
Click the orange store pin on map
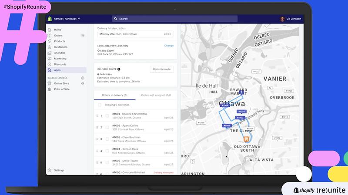click(x=246, y=139)
